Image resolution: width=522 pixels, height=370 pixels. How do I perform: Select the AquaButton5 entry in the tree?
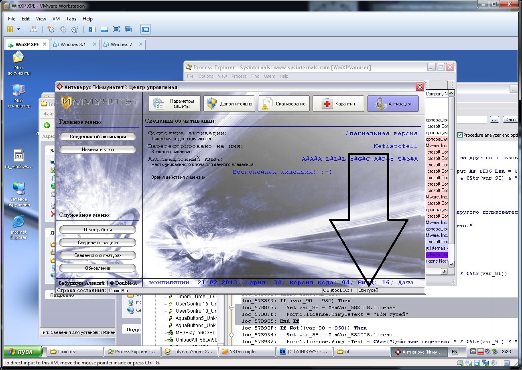[x=196, y=318]
